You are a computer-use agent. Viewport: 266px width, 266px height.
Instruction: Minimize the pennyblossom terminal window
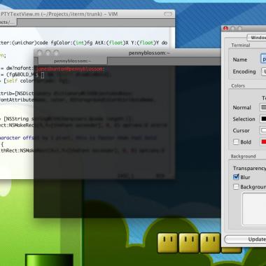(x=48, y=53)
